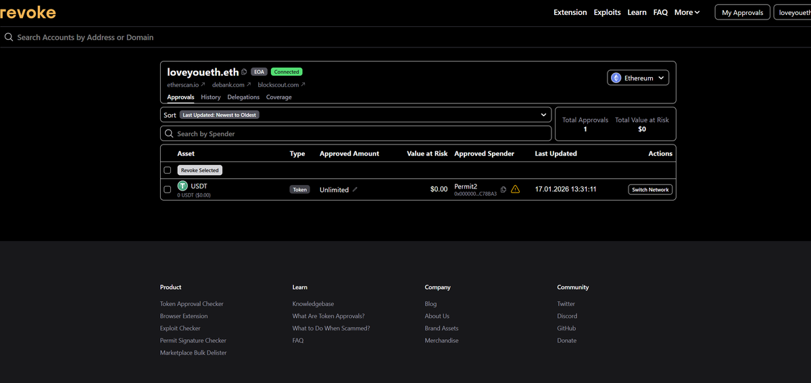The width and height of the screenshot is (811, 383).
Task: Click the Switch Network button
Action: 650,190
